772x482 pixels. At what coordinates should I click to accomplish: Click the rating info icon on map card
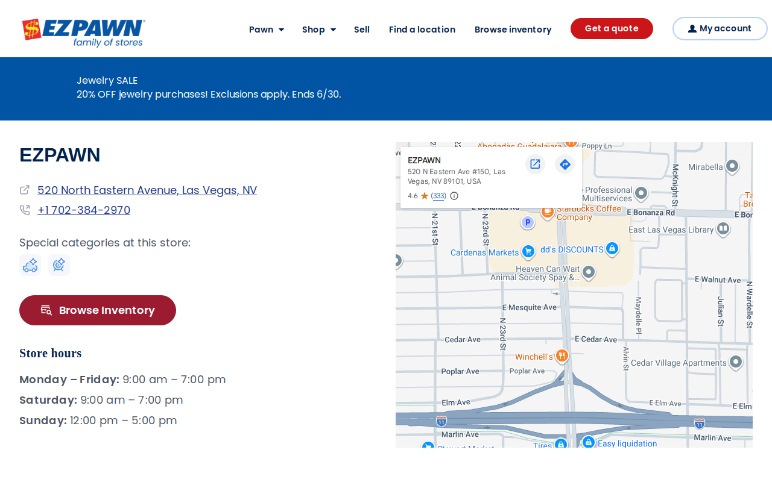pyautogui.click(x=454, y=196)
